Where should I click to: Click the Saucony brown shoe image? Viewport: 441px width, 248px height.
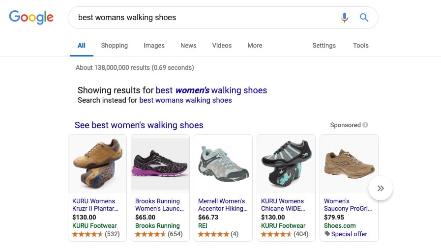[x=349, y=164]
